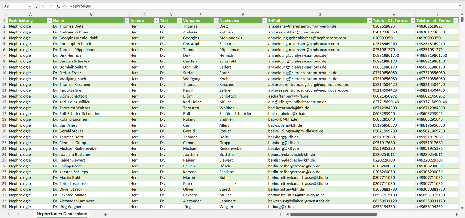This screenshot has width=465, height=218.
Task: Expand the formula bar with the chevron
Action: coord(460,6)
